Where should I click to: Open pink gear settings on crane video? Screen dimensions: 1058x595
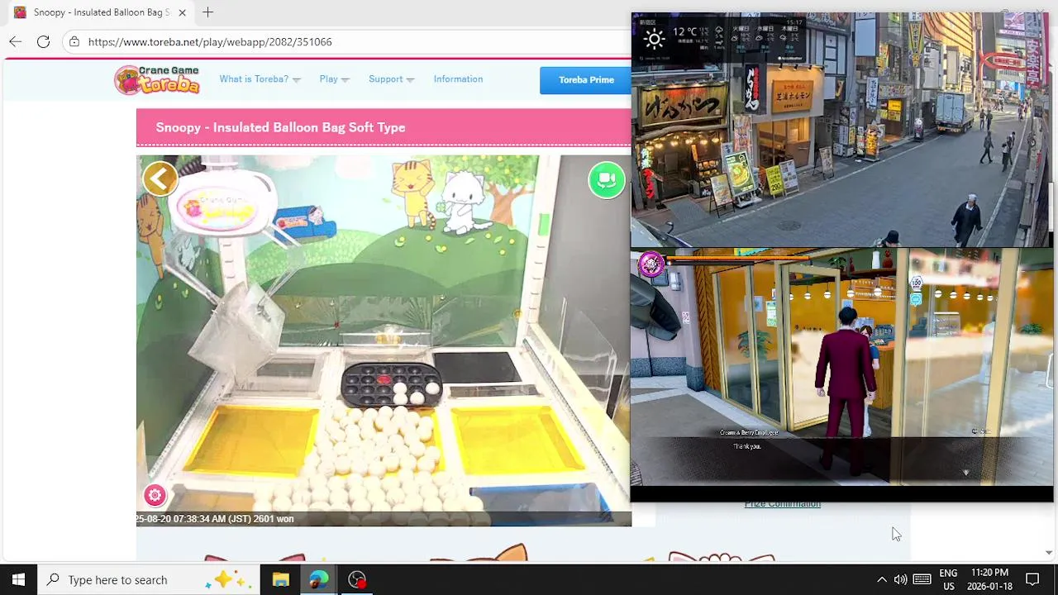pyautogui.click(x=155, y=495)
